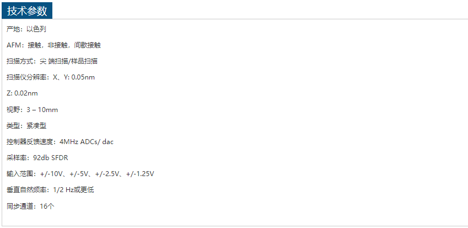
Task: Click the Z: 0.02nm line
Action: pos(22,94)
